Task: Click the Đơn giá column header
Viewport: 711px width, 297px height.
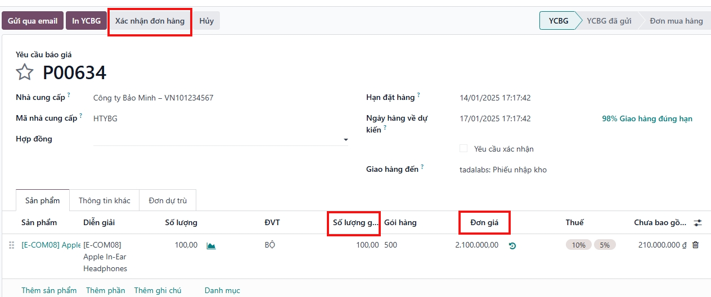Action: pyautogui.click(x=484, y=222)
